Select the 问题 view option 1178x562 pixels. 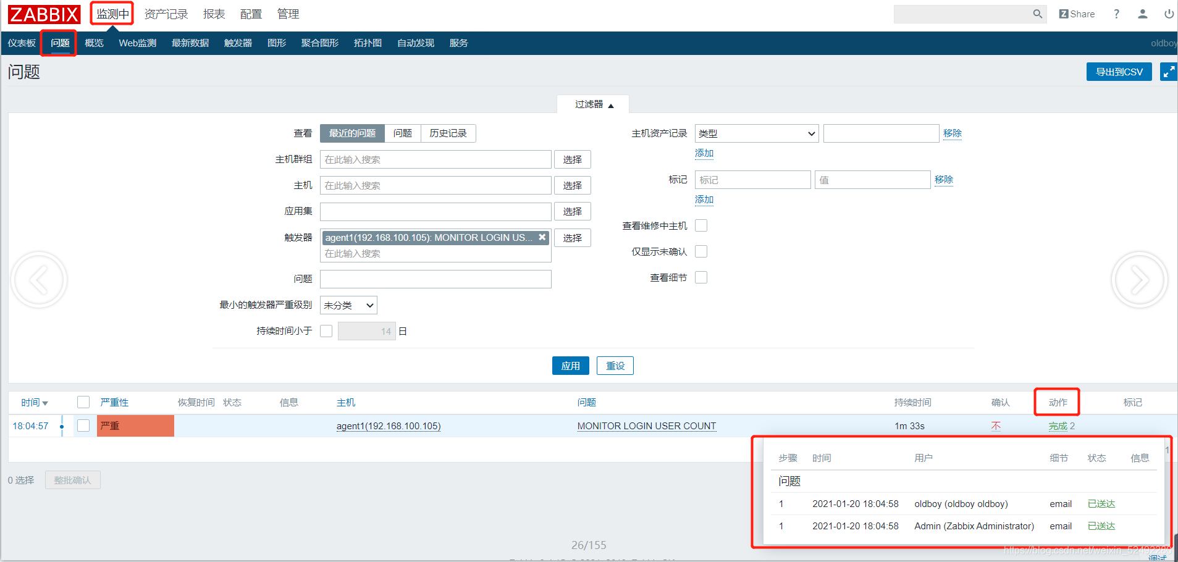403,133
